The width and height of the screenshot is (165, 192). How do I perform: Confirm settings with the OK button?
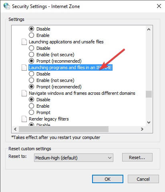[108, 179]
